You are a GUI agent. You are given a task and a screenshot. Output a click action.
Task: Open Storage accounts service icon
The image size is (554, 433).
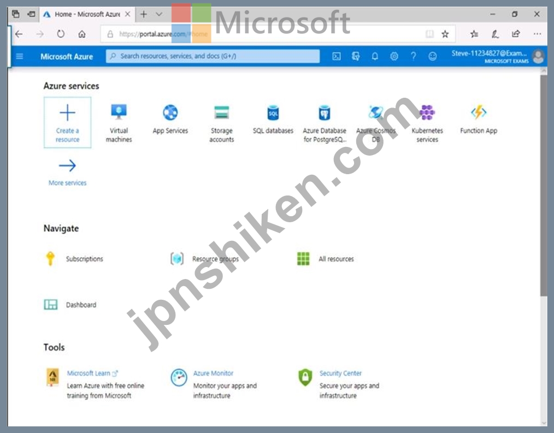pyautogui.click(x=221, y=112)
